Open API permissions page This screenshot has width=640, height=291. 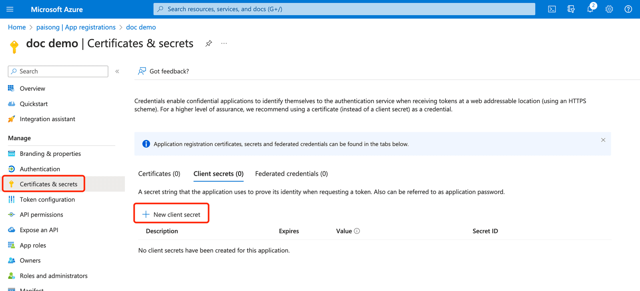42,215
